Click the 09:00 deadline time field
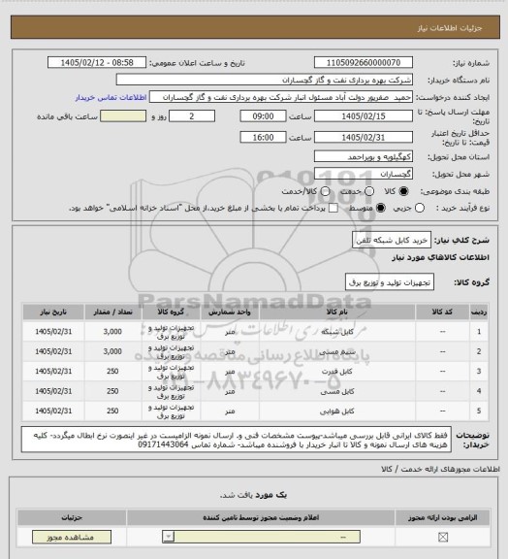Image resolution: width=508 pixels, height=559 pixels. pyautogui.click(x=263, y=116)
